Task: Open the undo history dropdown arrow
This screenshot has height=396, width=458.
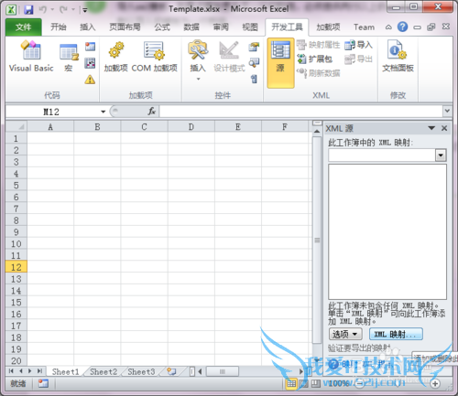Action: [52, 10]
